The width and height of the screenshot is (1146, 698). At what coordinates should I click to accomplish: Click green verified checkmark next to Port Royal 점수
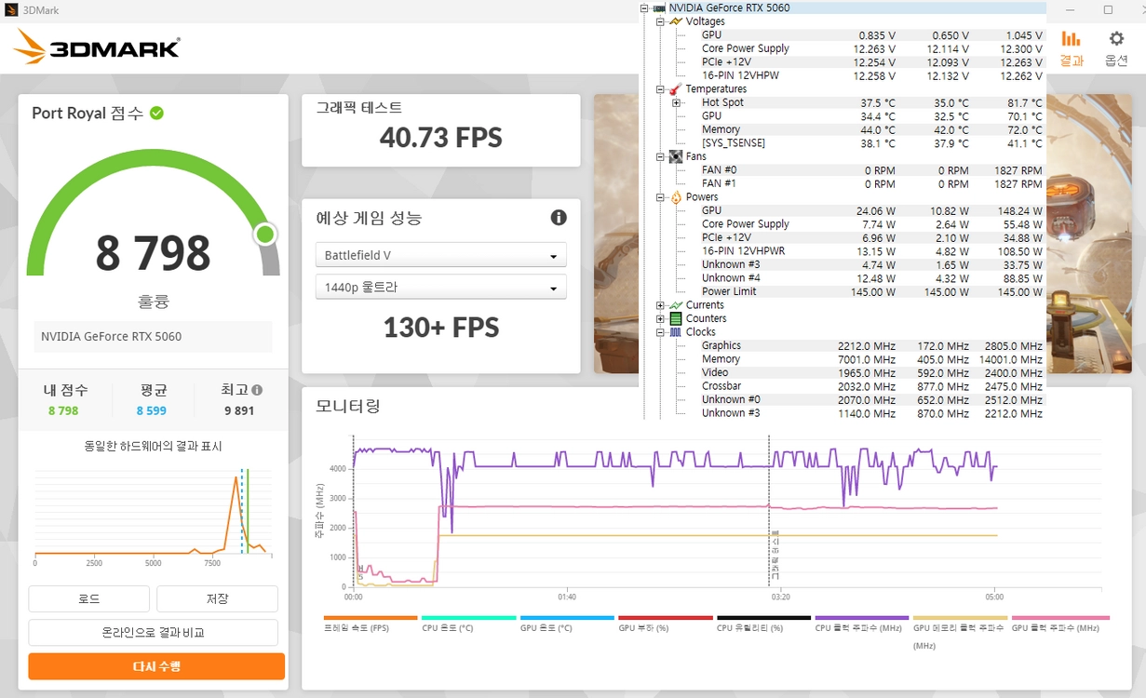click(157, 113)
